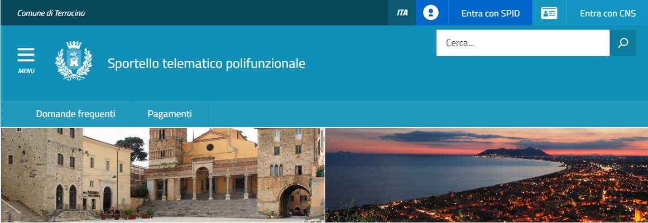Image resolution: width=648 pixels, height=223 pixels.
Task: Focus the Cerca search field
Action: (523, 43)
